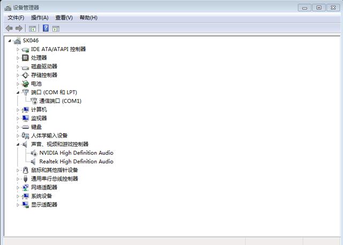Click the 磁盘驱动器 disk drive icon
This screenshot has width=343, height=245.
point(25,67)
